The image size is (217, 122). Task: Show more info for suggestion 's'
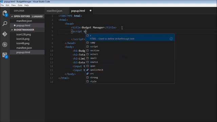click(171, 39)
